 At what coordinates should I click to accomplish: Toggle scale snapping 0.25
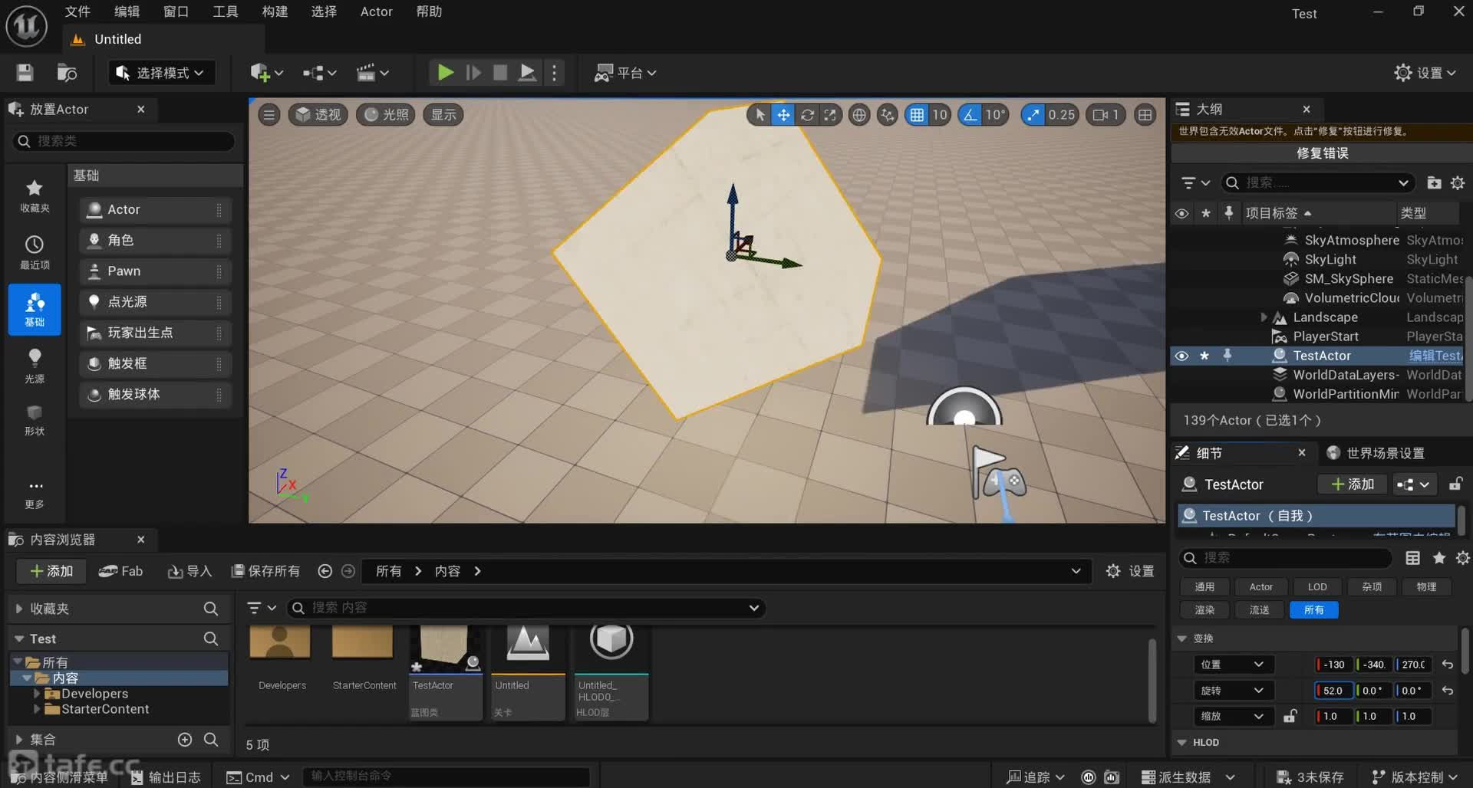pyautogui.click(x=1033, y=115)
